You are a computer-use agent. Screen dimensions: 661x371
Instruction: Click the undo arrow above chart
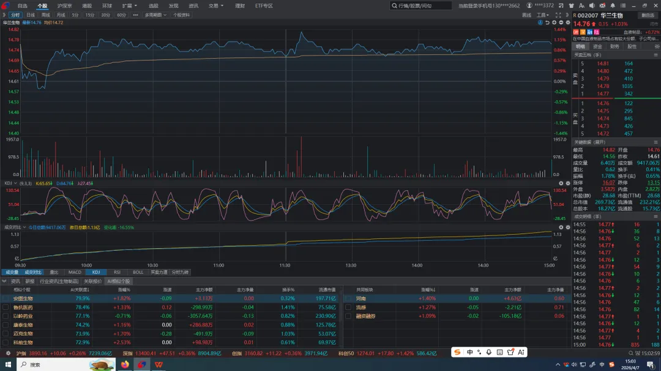tap(547, 23)
